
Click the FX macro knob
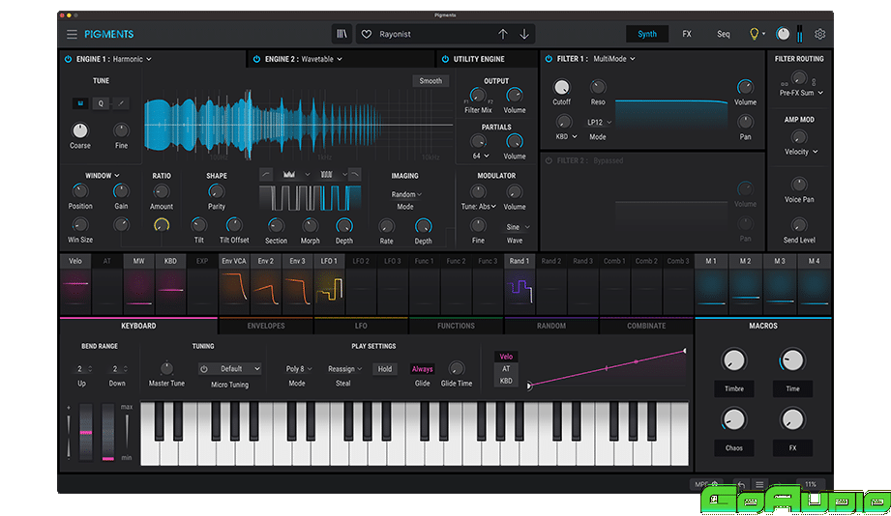792,420
